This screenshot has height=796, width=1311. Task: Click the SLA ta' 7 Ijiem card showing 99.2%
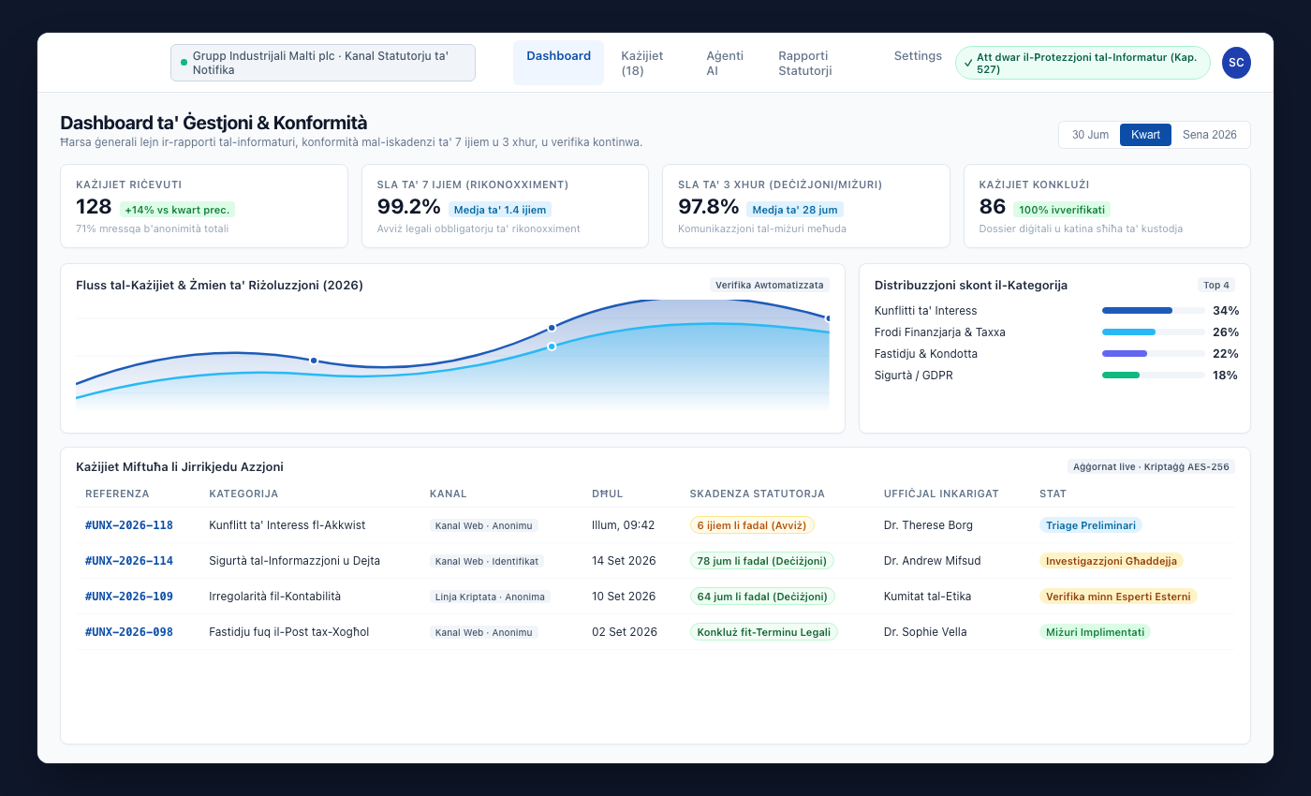(505, 206)
